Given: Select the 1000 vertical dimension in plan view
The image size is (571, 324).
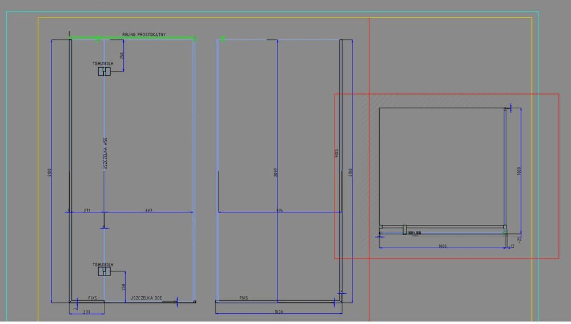Looking at the screenshot, I should pos(519,171).
